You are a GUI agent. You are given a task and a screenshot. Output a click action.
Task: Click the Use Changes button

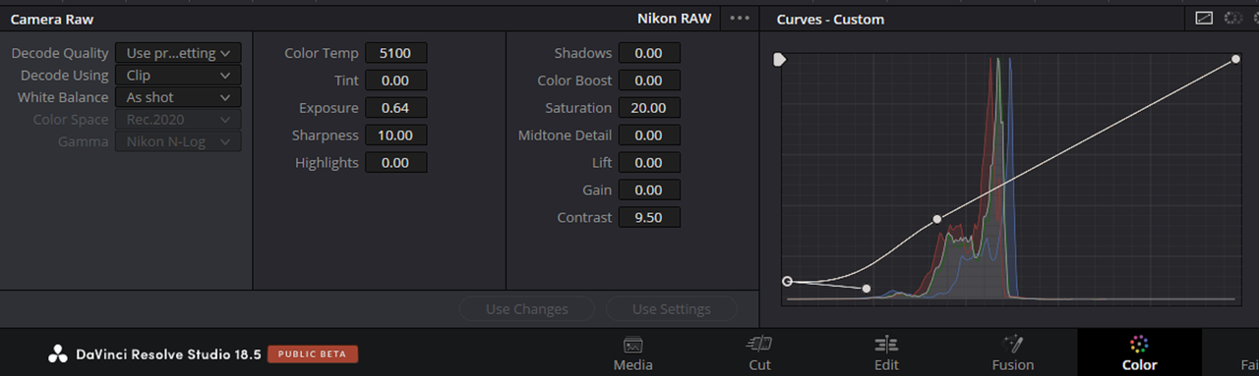[526, 309]
